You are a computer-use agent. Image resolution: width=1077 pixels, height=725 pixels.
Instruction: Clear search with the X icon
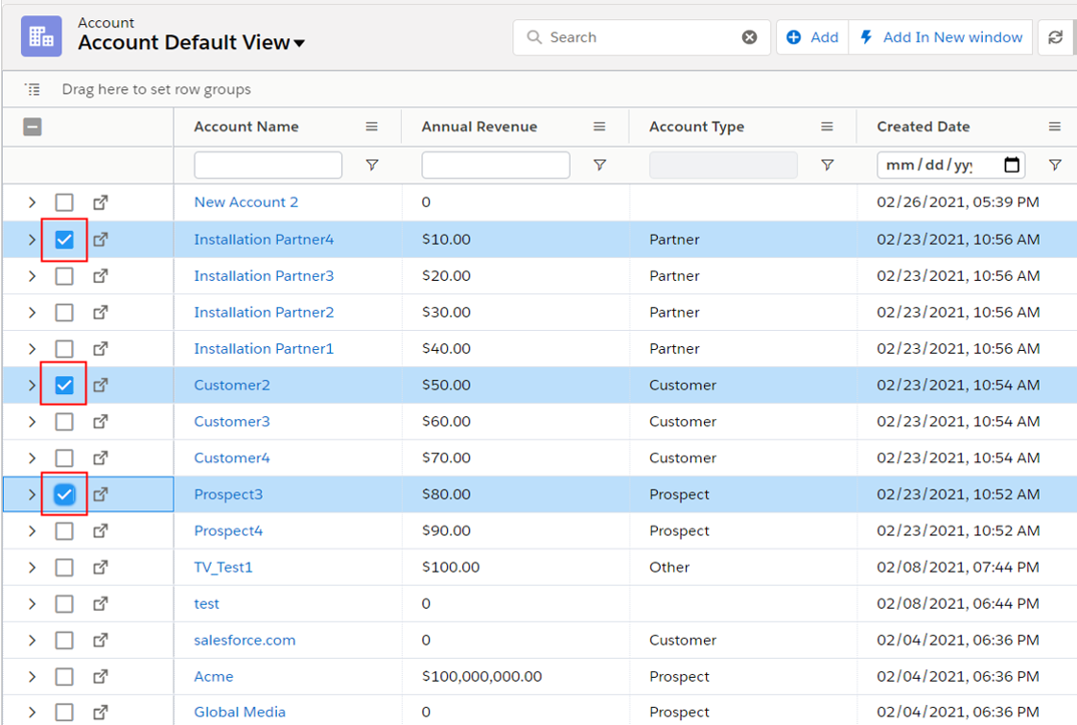[749, 37]
